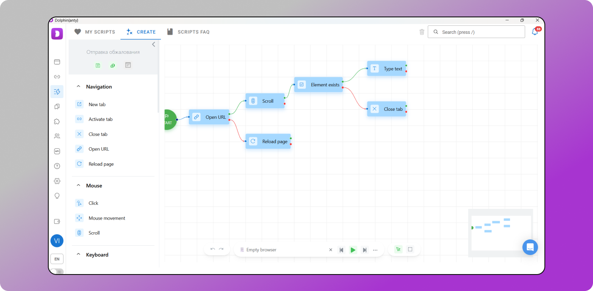
Task: Activate the green pointer cursor mode
Action: click(x=398, y=250)
